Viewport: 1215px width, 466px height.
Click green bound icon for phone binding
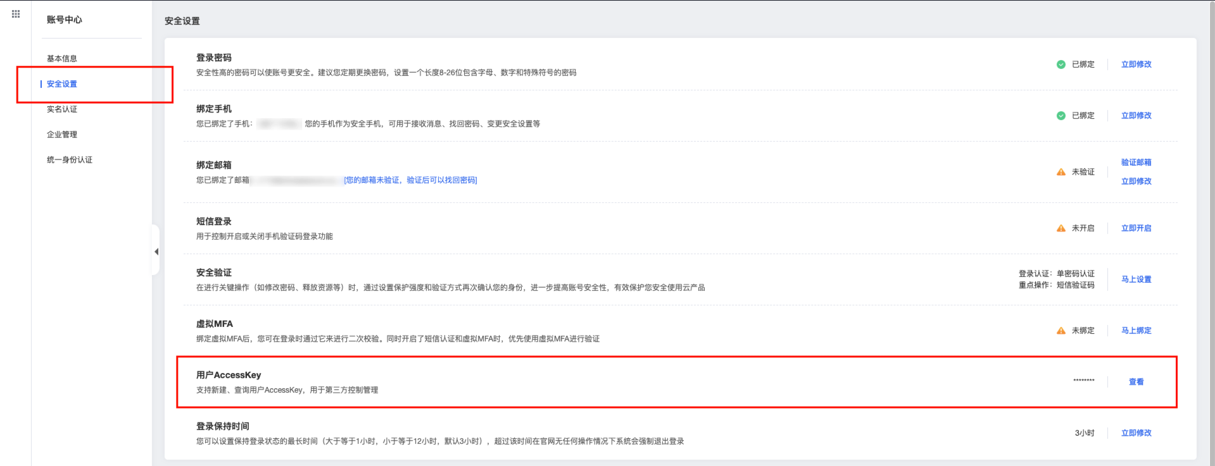pos(1061,116)
